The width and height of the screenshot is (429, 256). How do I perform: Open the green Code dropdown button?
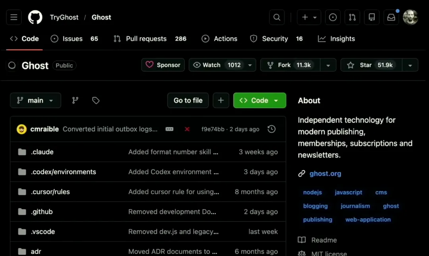tap(259, 100)
